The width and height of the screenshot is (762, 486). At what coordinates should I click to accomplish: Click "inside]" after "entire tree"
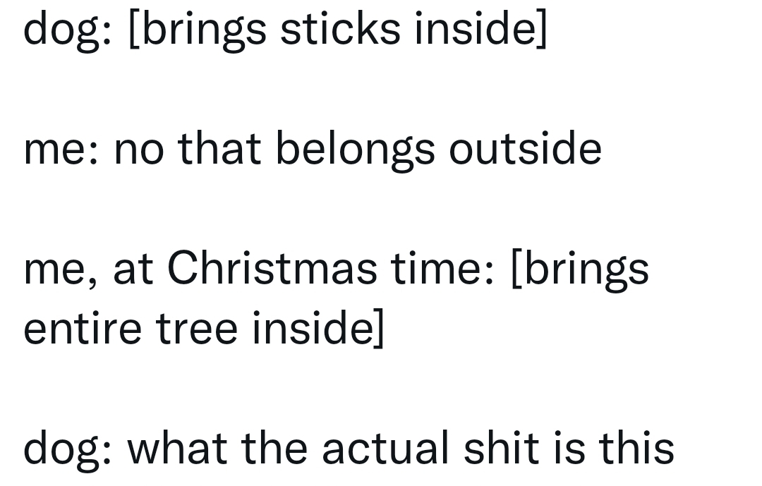[318, 328]
